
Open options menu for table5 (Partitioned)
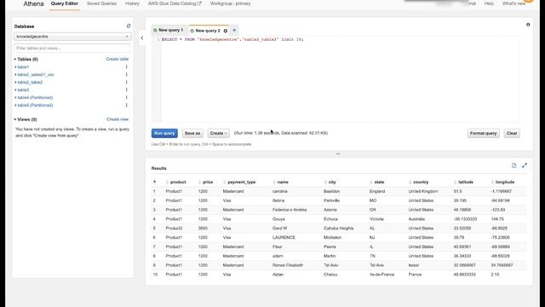[x=127, y=105]
